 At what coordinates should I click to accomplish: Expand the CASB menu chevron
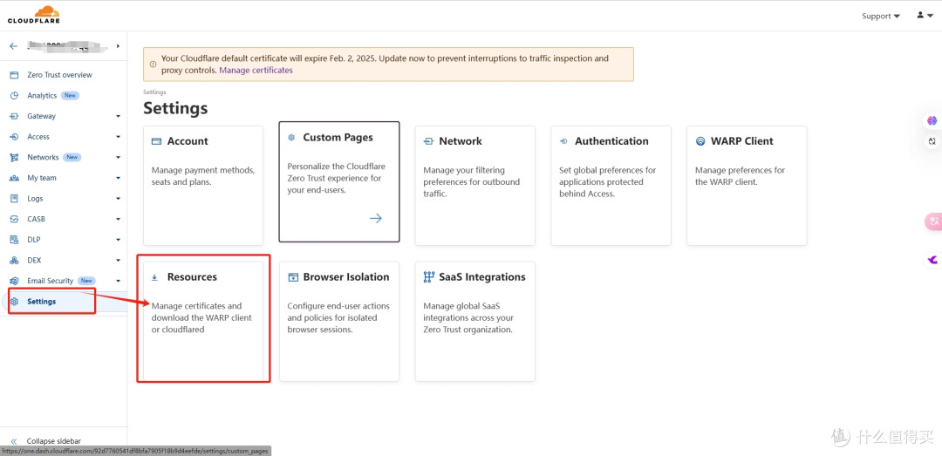click(x=119, y=220)
